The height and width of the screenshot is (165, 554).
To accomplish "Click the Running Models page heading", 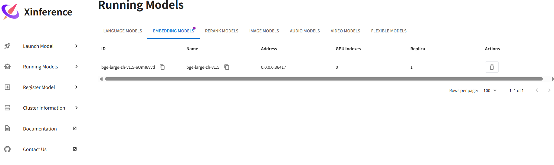I will pyautogui.click(x=141, y=5).
